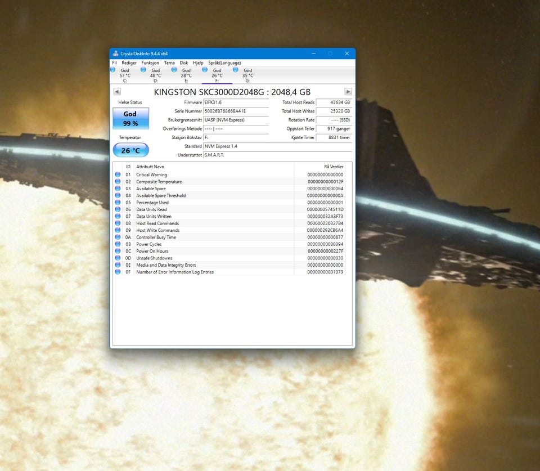Select the Available Spare Threshold row

229,195
